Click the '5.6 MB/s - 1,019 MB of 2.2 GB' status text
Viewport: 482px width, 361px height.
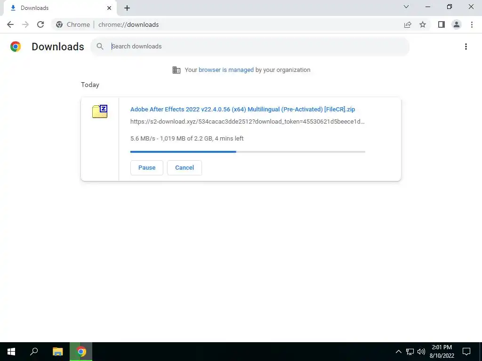(187, 139)
